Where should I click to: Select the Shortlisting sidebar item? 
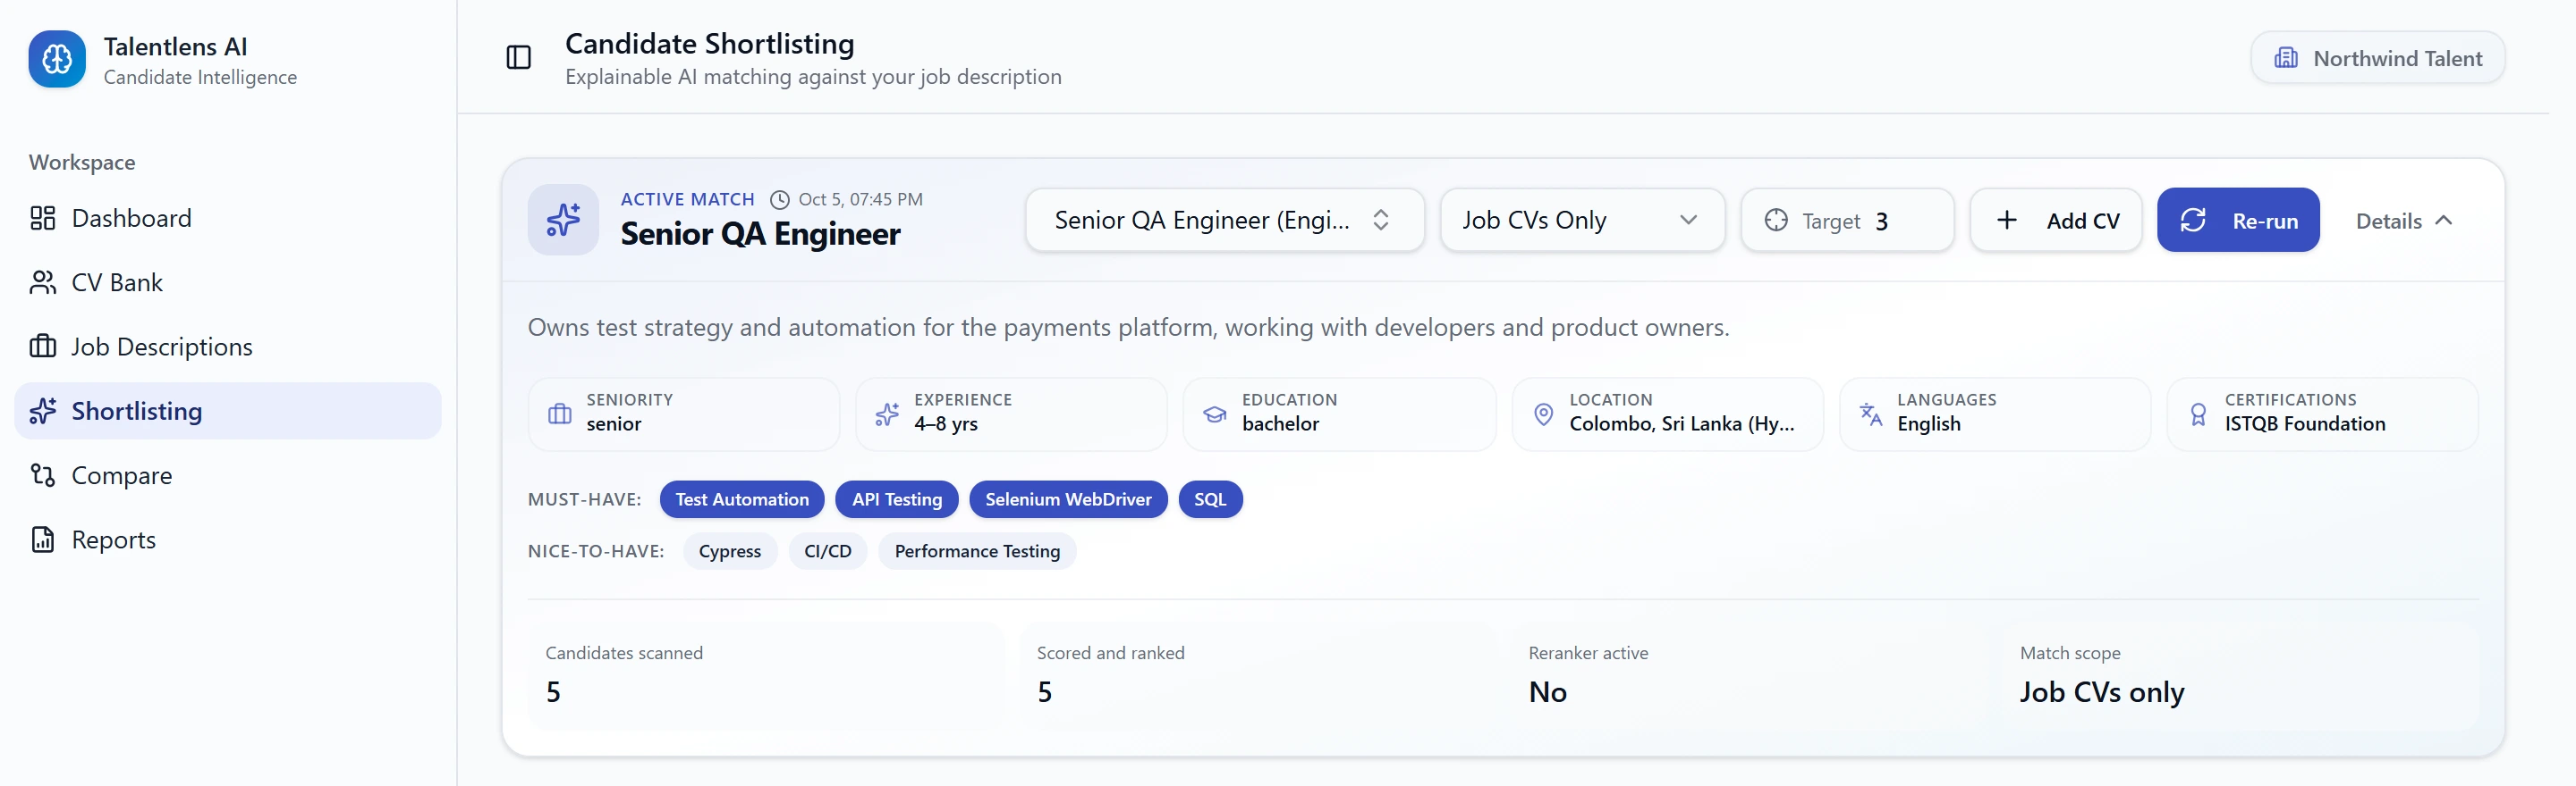(228, 411)
